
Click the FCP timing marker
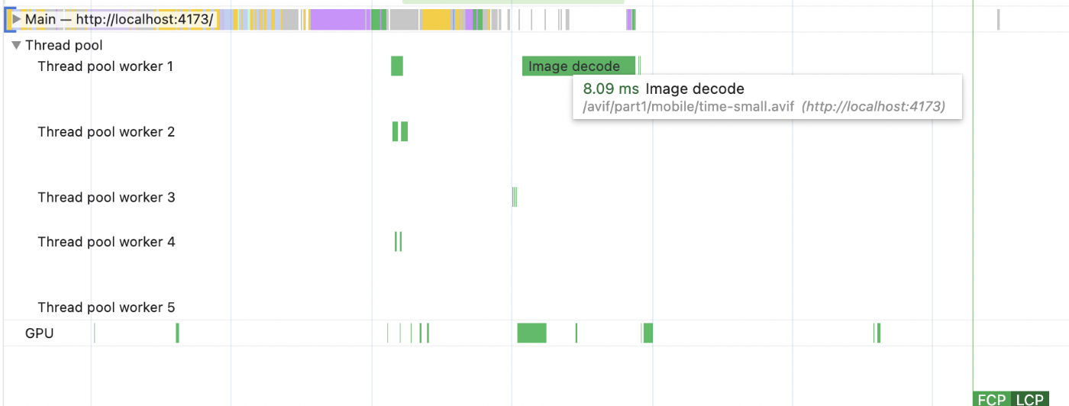(x=992, y=399)
